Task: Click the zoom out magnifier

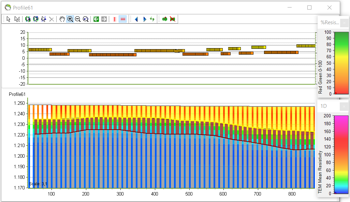Action: (x=78, y=19)
